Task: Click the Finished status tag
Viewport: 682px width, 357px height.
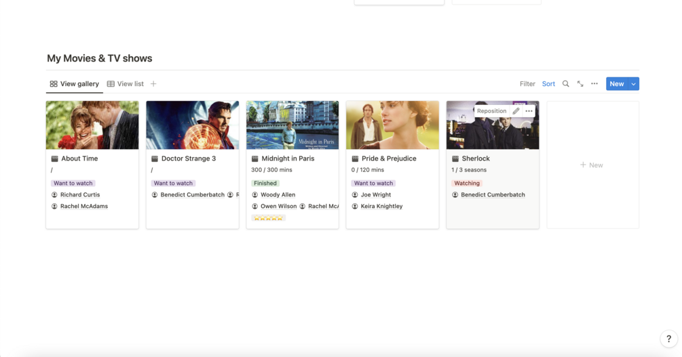Action: pos(265,184)
